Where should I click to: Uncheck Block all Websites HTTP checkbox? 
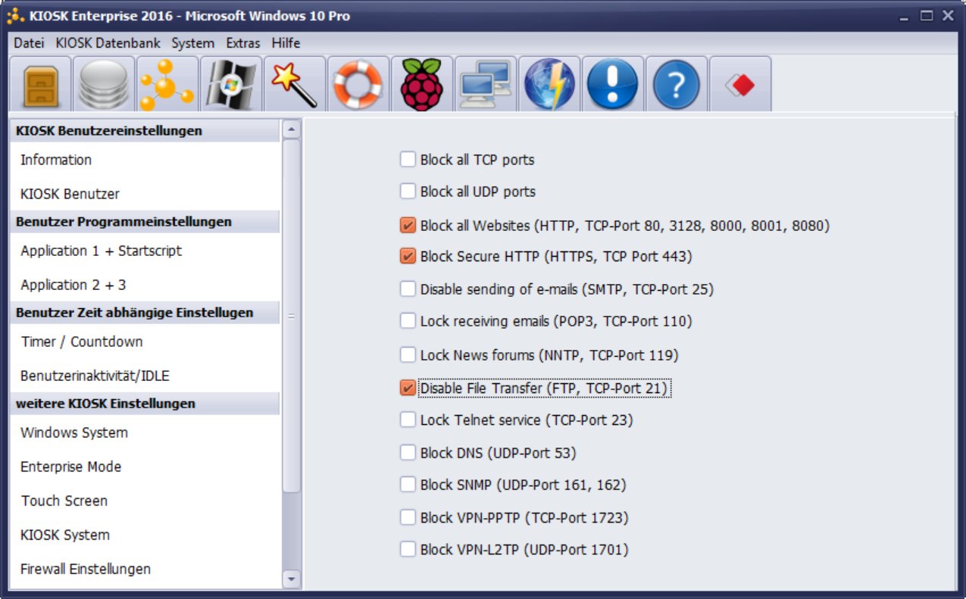pos(408,225)
